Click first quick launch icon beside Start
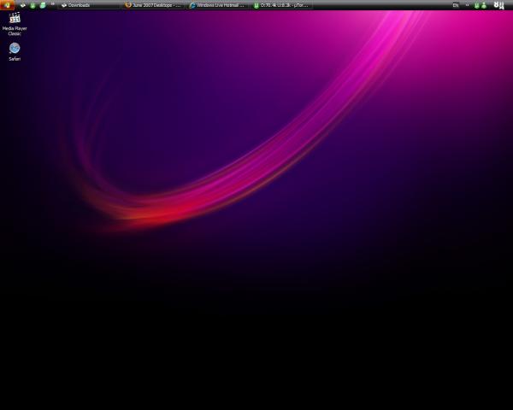The image size is (513, 410). [22, 5]
